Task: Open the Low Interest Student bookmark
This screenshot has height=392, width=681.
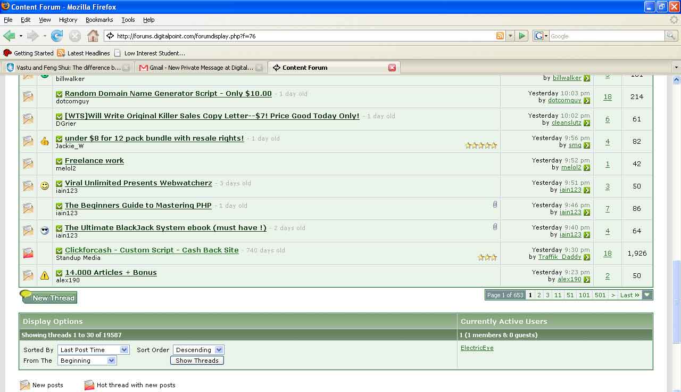Action: 150,53
